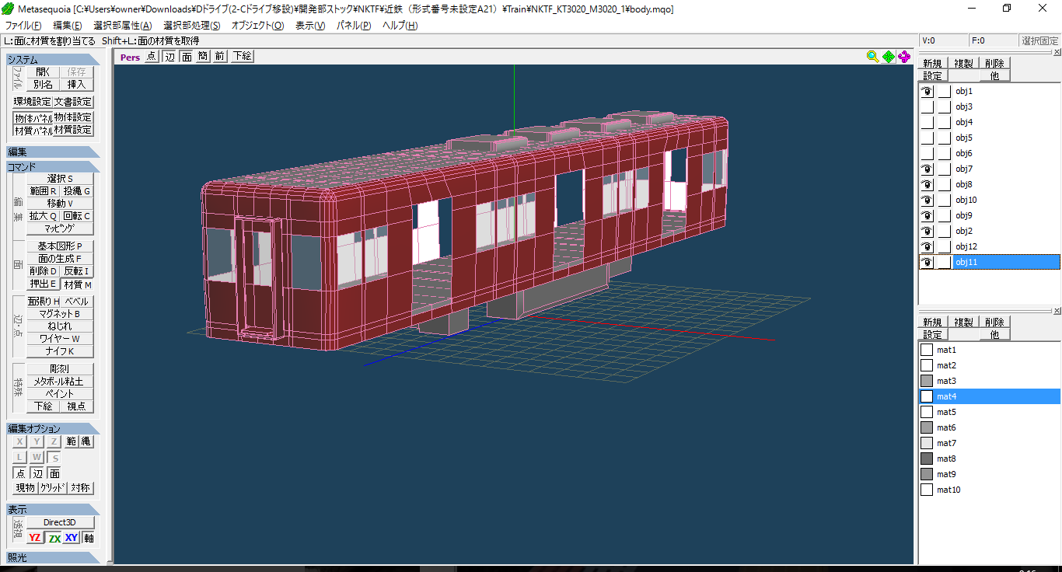The height and width of the screenshot is (572, 1062).
Task: Show obj5 by clicking its visibility box
Action: tap(927, 138)
